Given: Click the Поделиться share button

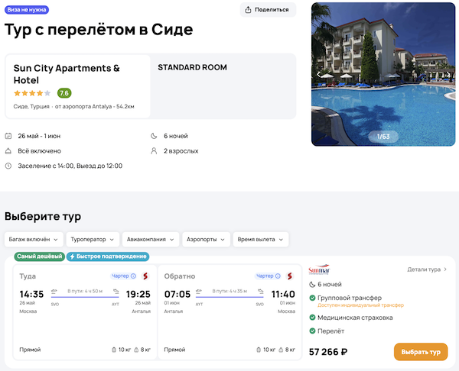Looking at the screenshot, I should tap(268, 10).
